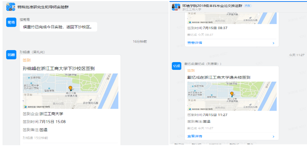
Task: Click the sender name above the 侯星竹 message
Action: (x=25, y=19)
